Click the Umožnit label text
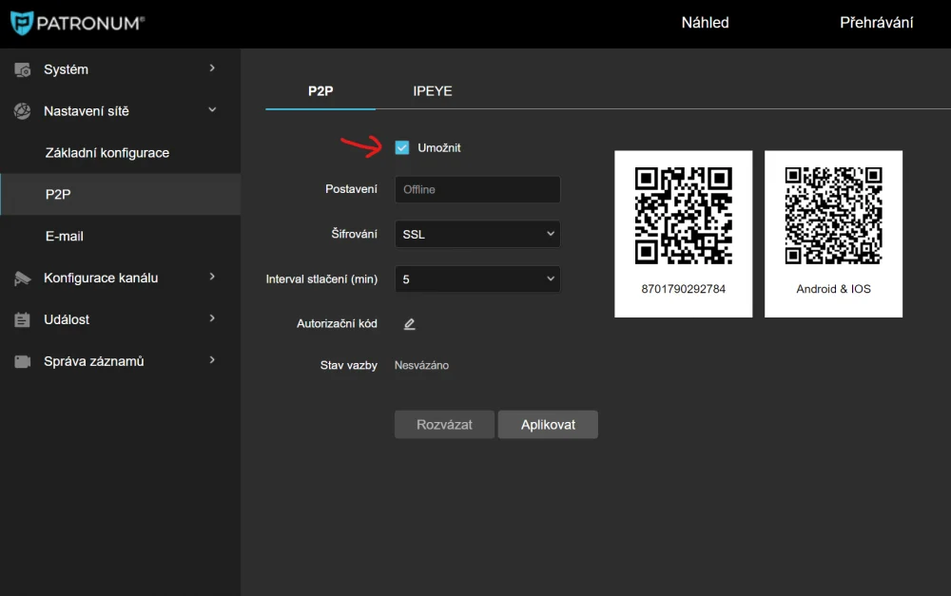 (439, 148)
